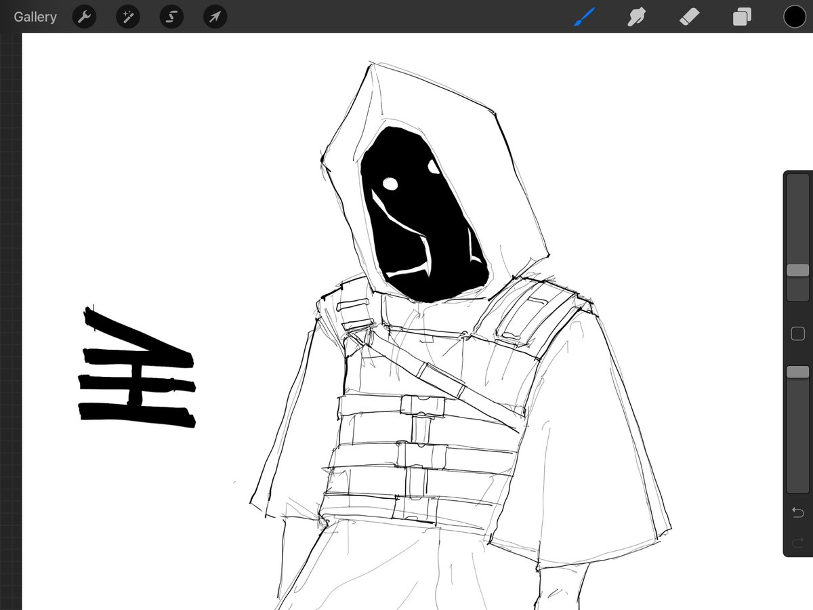Viewport: 813px width, 610px height.
Task: Click the brush size slider handle
Action: click(x=798, y=270)
